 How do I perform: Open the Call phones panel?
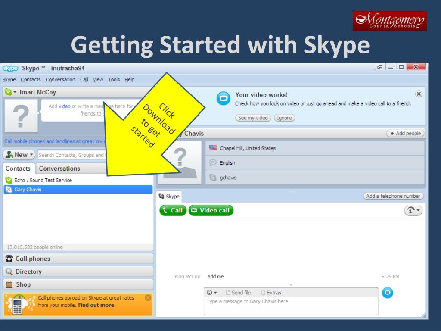pos(78,259)
